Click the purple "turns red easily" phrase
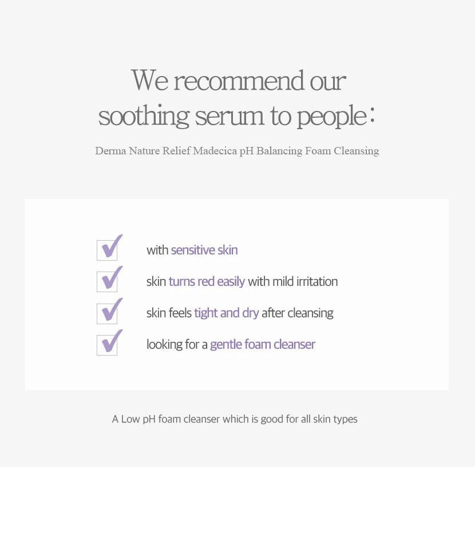The height and width of the screenshot is (542, 475). tap(207, 281)
